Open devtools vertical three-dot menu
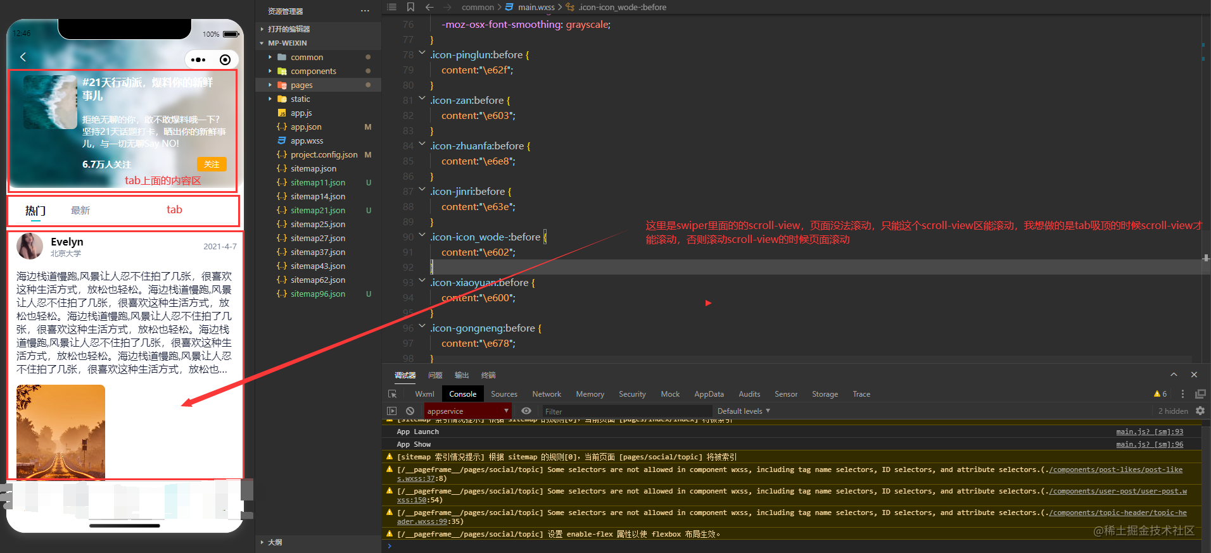The image size is (1211, 553). [x=1182, y=394]
